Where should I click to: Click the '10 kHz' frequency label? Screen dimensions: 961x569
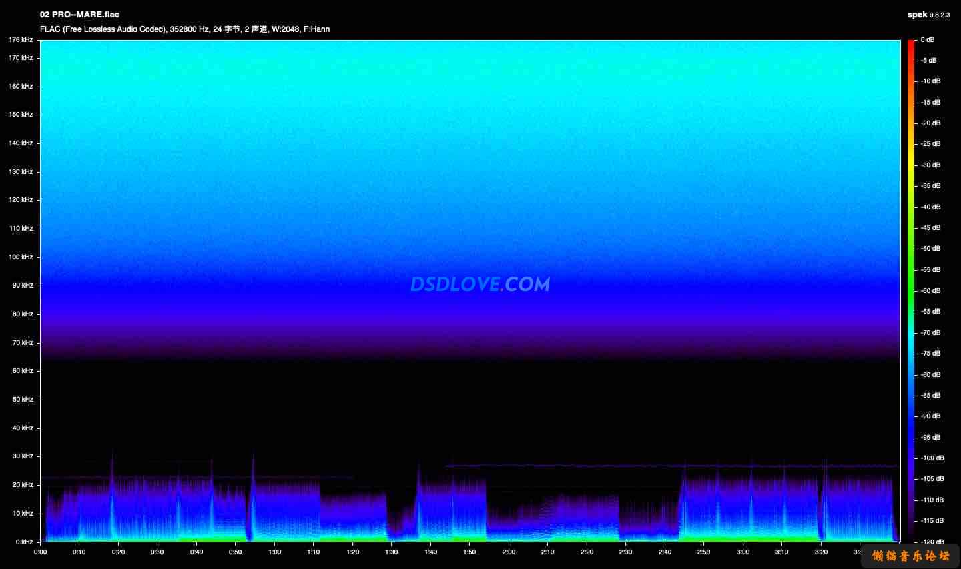coord(23,514)
